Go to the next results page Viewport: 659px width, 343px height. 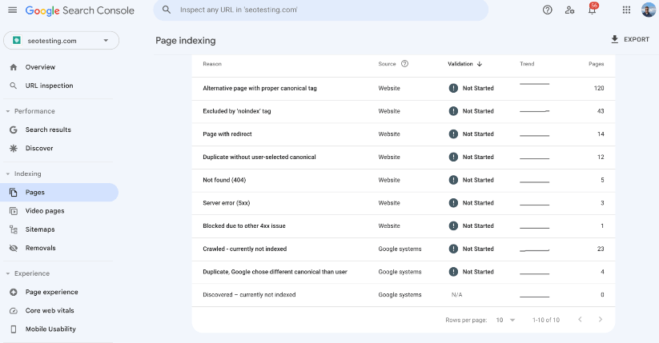[601, 320]
